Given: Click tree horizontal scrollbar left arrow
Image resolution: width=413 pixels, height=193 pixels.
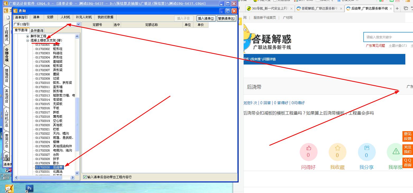Looking at the screenshot, I should (16, 178).
